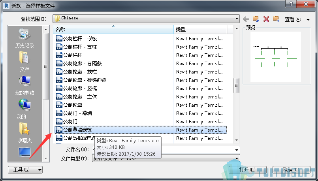The width and height of the screenshot is (318, 181).
Task: Select RFT icon of 公制栏杆 - 嵌板
Action: pos(59,38)
